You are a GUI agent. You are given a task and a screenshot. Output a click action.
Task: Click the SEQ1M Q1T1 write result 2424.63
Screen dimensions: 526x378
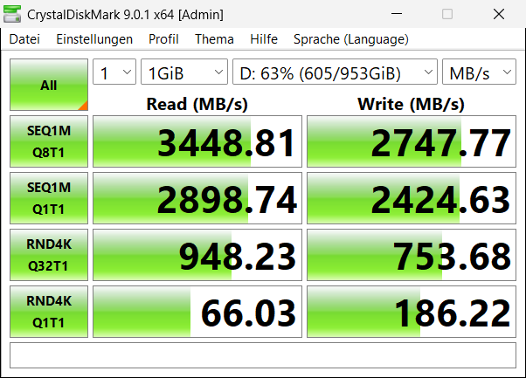pyautogui.click(x=412, y=198)
